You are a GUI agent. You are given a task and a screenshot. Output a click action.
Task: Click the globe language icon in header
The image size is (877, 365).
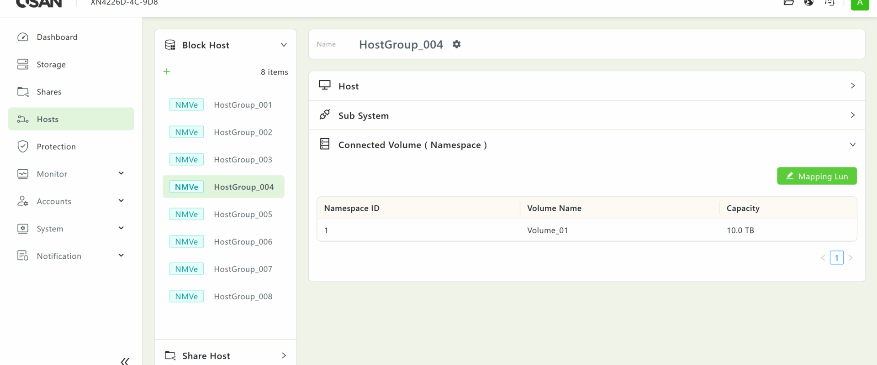pos(808,3)
